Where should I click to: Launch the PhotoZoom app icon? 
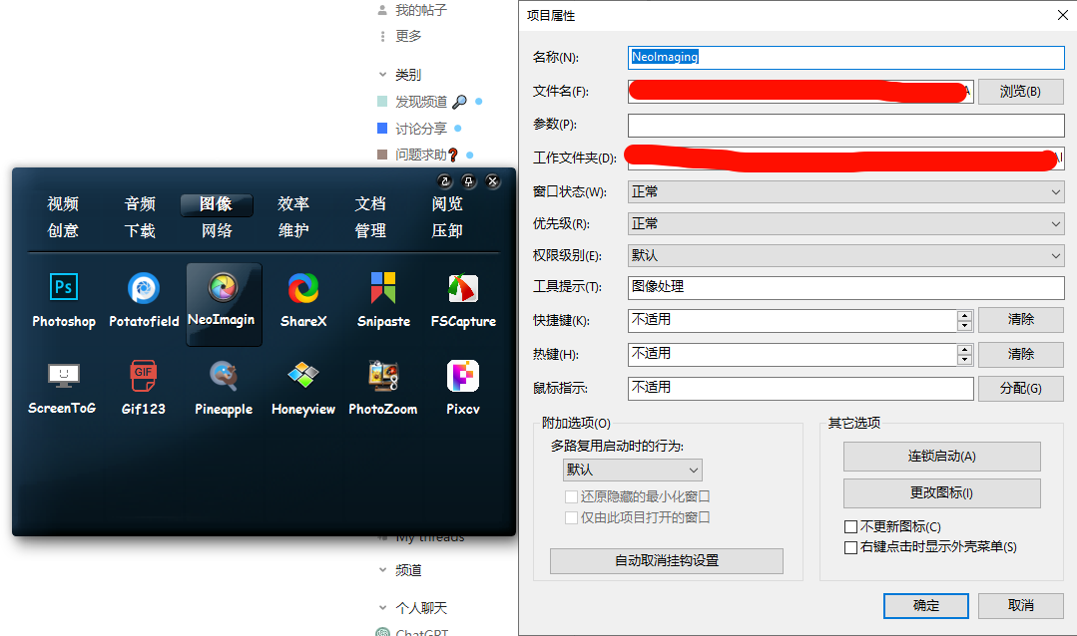[x=383, y=378]
